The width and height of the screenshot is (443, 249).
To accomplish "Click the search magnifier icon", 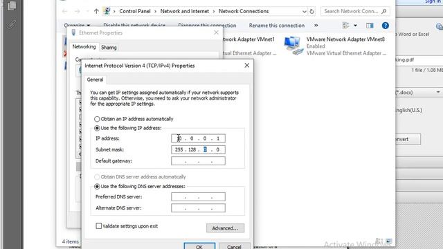I will pos(383,11).
